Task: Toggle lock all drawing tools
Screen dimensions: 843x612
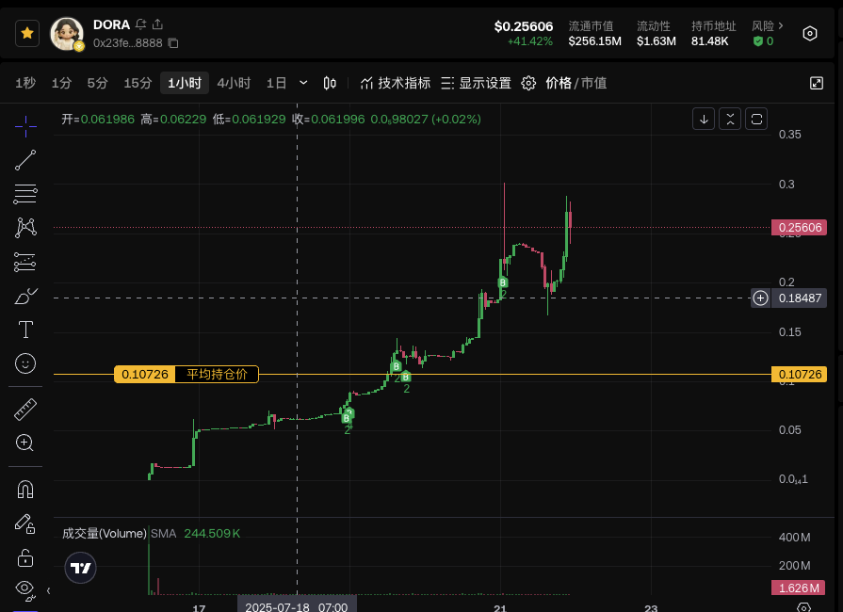Action: coord(25,557)
